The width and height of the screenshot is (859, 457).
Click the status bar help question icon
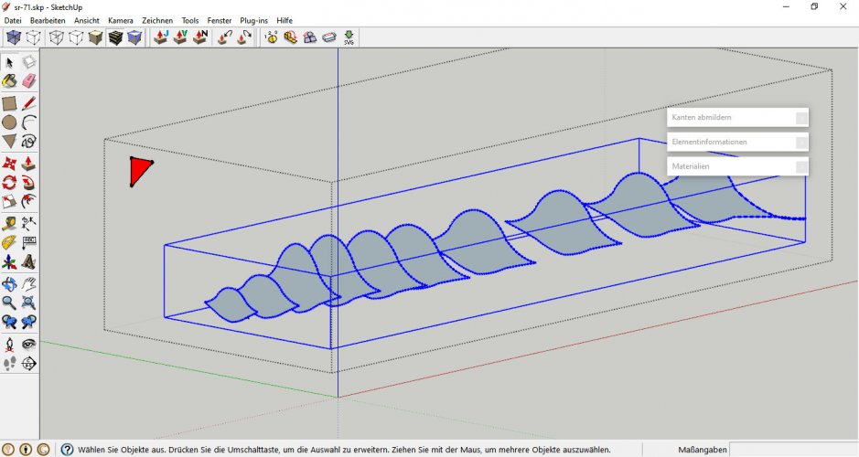pos(67,450)
